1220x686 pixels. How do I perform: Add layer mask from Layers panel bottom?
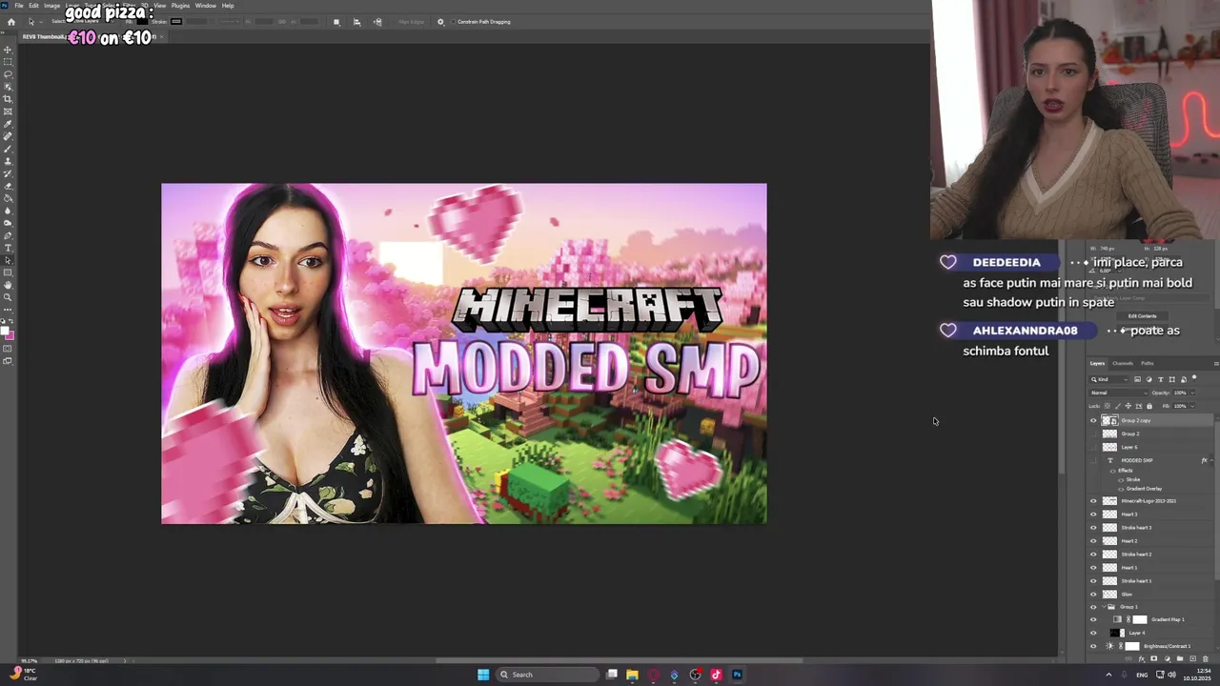pos(1154,658)
